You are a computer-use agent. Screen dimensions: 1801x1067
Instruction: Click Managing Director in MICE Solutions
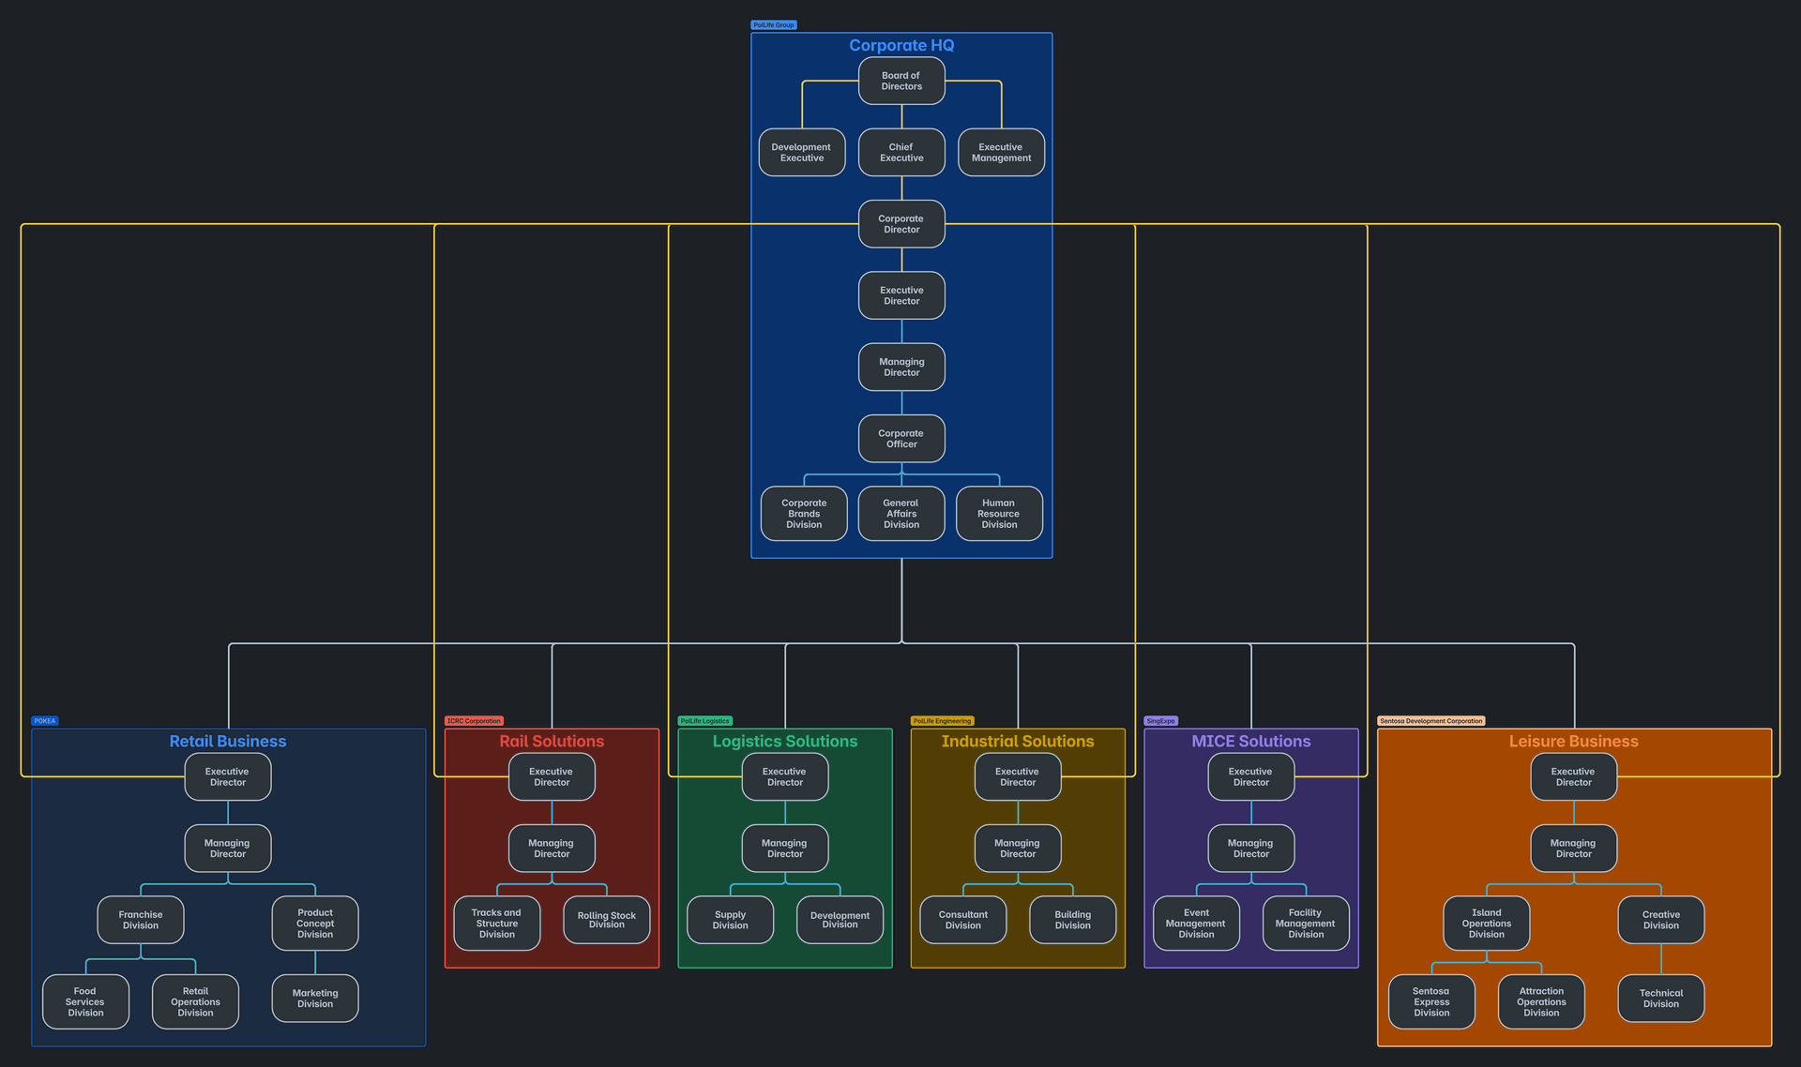[x=1251, y=849]
